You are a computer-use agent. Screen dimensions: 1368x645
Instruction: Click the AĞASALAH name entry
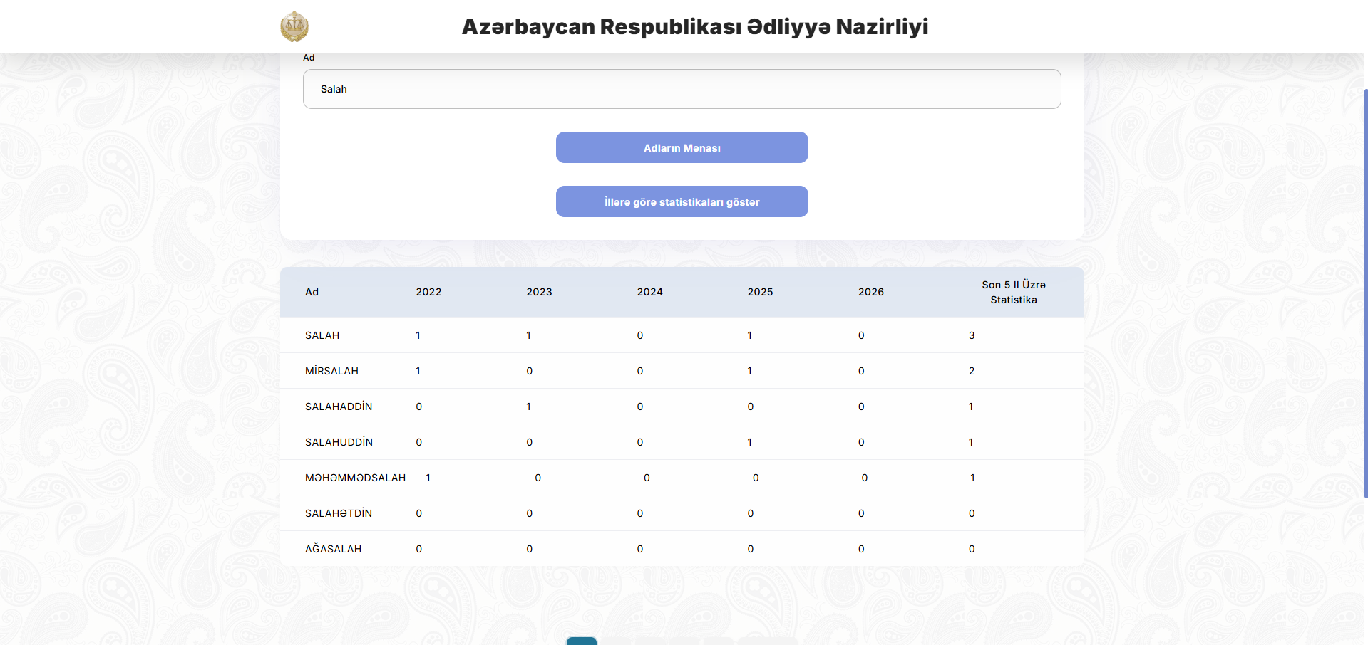333,549
